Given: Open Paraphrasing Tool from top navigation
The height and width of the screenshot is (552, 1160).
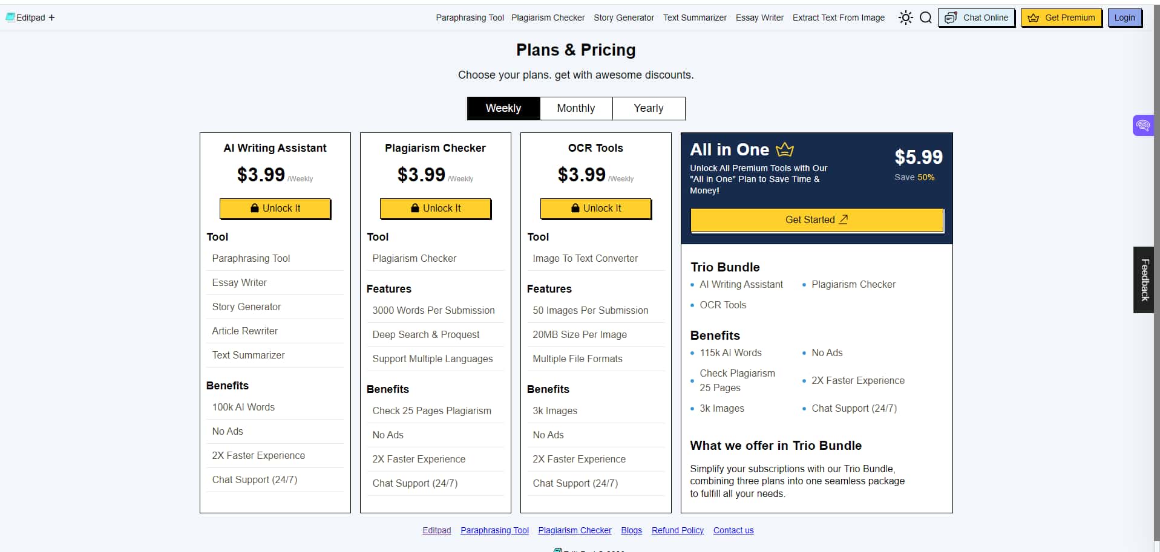Looking at the screenshot, I should tap(470, 18).
